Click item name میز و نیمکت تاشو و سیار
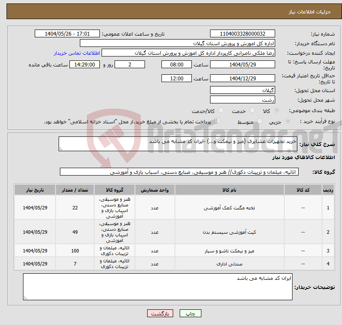This screenshot has height=325, width=342. 229,251
